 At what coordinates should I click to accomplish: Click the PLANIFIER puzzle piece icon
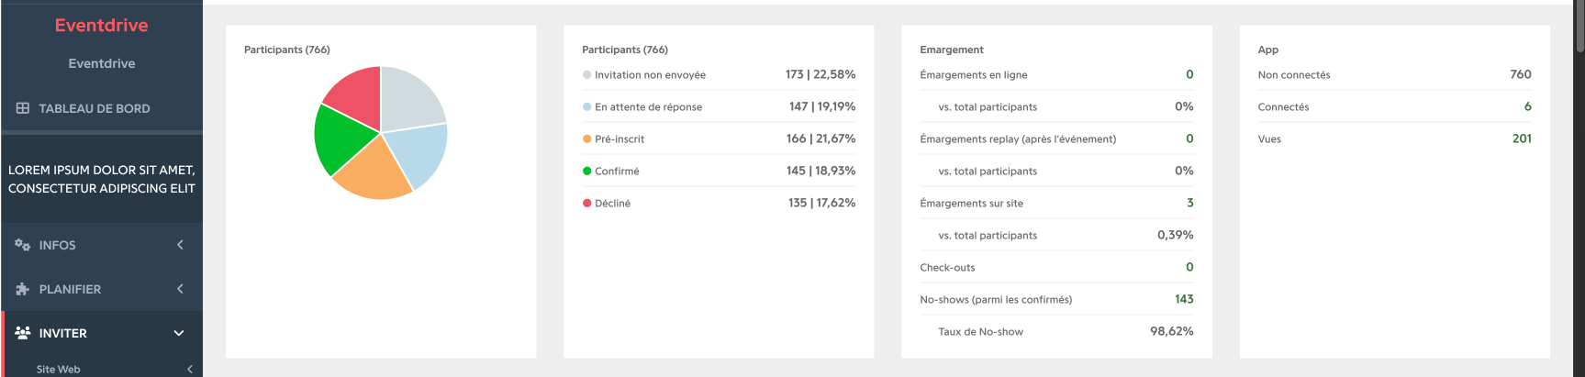coord(23,289)
